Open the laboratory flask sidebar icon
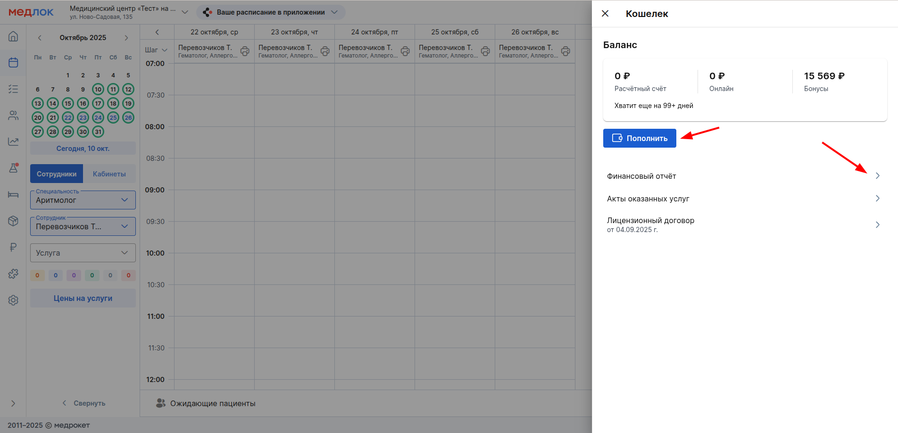Image resolution: width=898 pixels, height=433 pixels. click(13, 168)
